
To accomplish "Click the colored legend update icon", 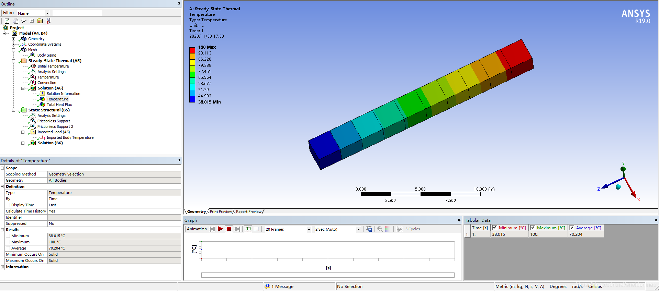I will (x=388, y=229).
